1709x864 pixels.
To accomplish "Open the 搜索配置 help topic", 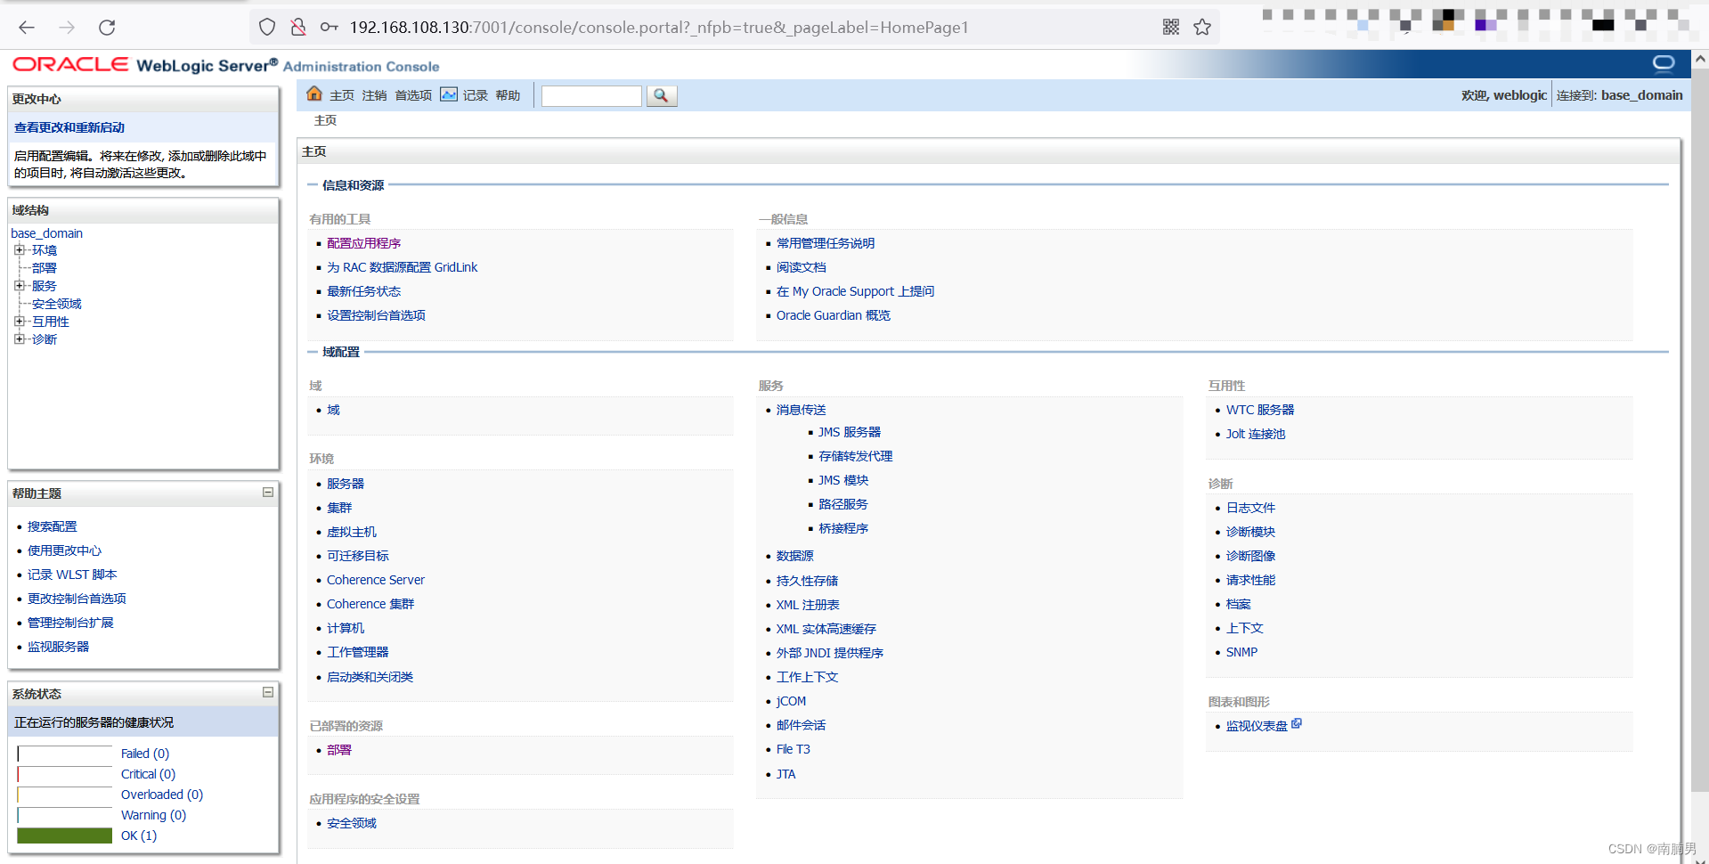I will click(53, 526).
